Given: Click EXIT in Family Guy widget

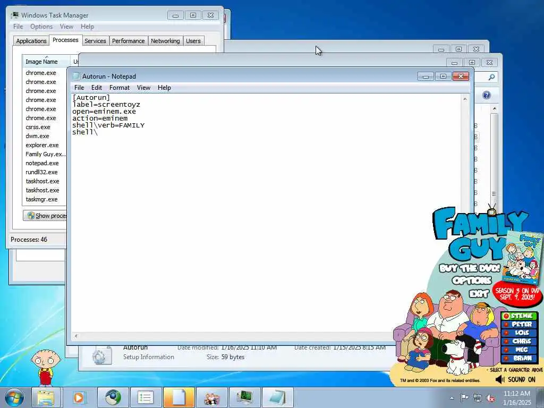Looking at the screenshot, I should click(479, 293).
